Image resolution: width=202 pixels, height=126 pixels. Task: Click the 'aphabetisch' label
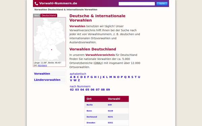point(78,74)
